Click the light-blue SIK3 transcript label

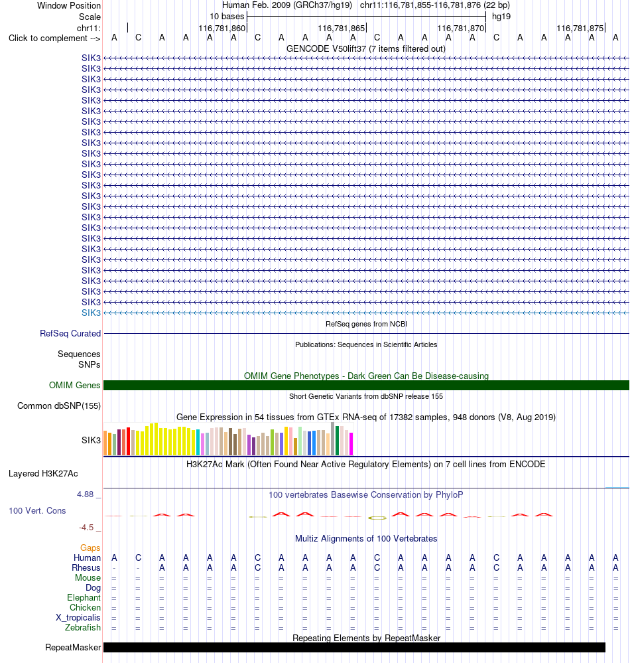(92, 313)
